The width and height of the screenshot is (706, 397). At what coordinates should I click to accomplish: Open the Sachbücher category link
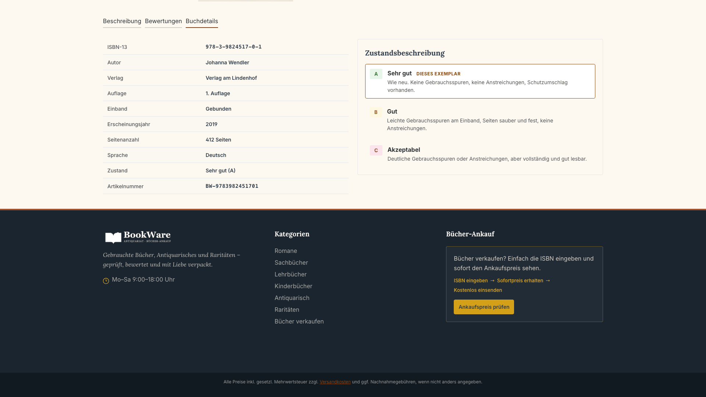[x=291, y=262]
